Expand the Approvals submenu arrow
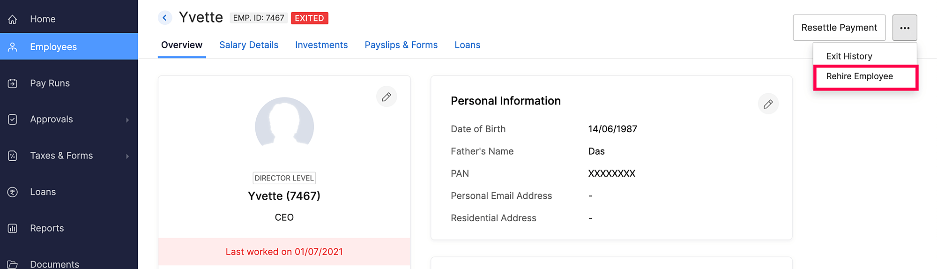Image resolution: width=937 pixels, height=269 pixels. pyautogui.click(x=127, y=120)
